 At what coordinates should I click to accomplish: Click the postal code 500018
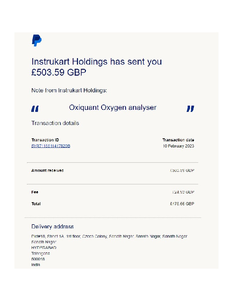(x=38, y=259)
